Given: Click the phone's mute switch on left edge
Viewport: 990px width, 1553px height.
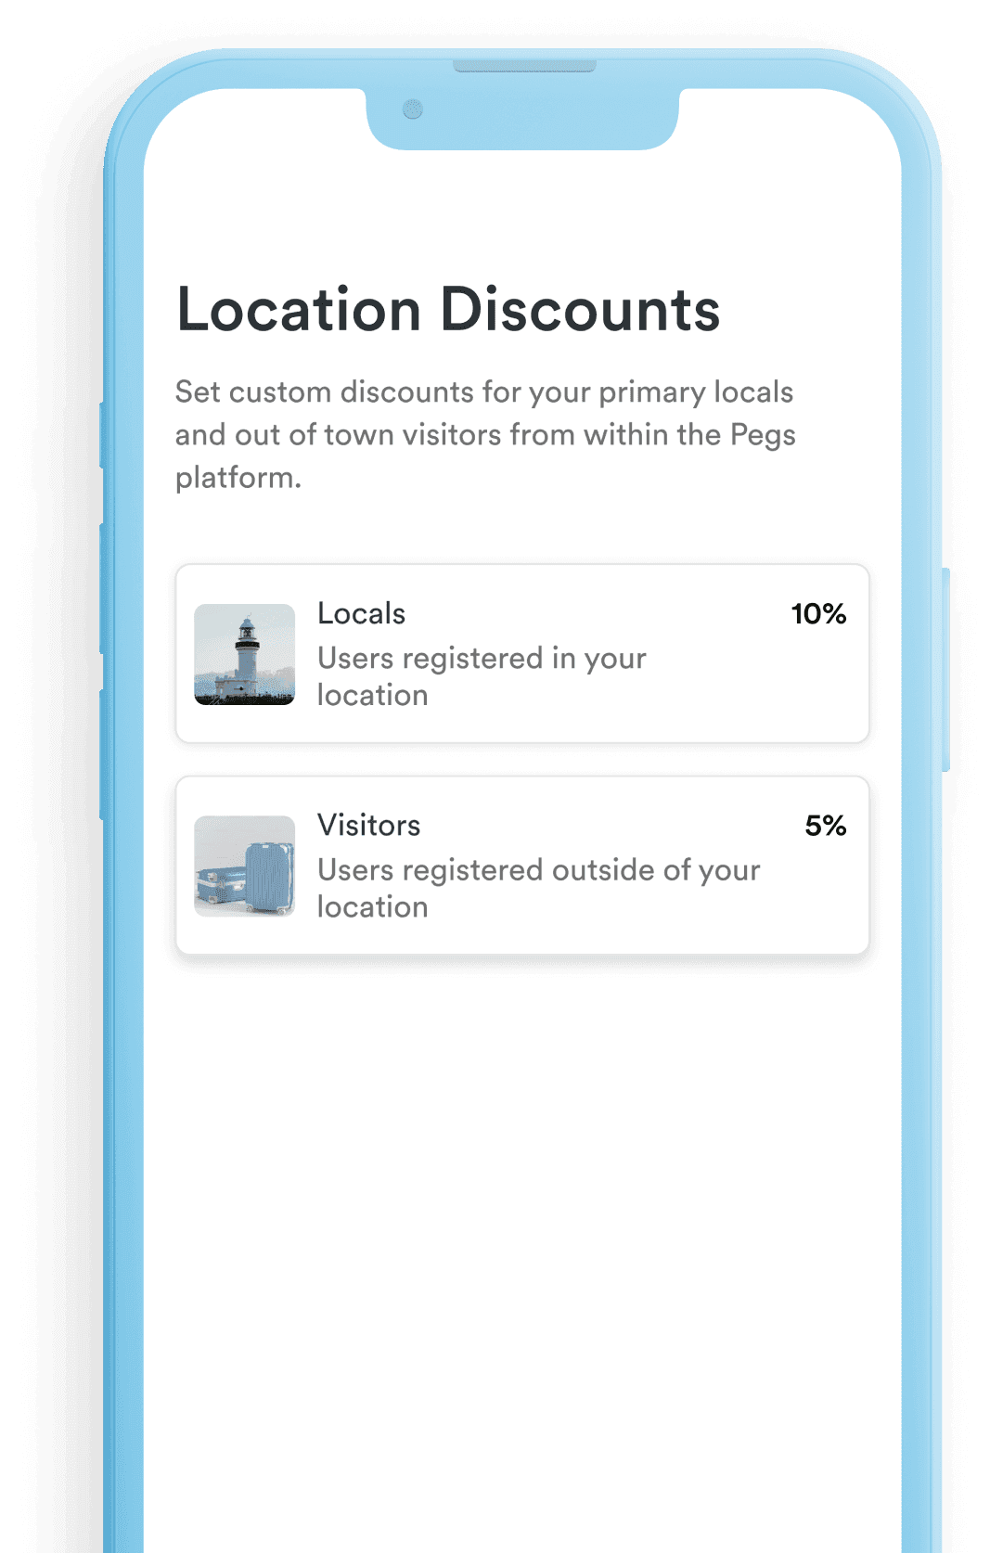Looking at the screenshot, I should [x=101, y=434].
